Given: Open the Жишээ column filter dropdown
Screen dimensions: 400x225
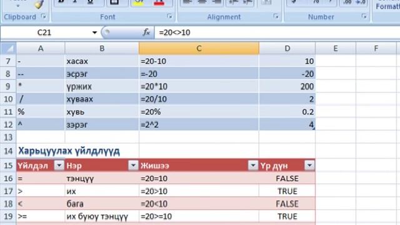Looking at the screenshot, I should 253,166.
